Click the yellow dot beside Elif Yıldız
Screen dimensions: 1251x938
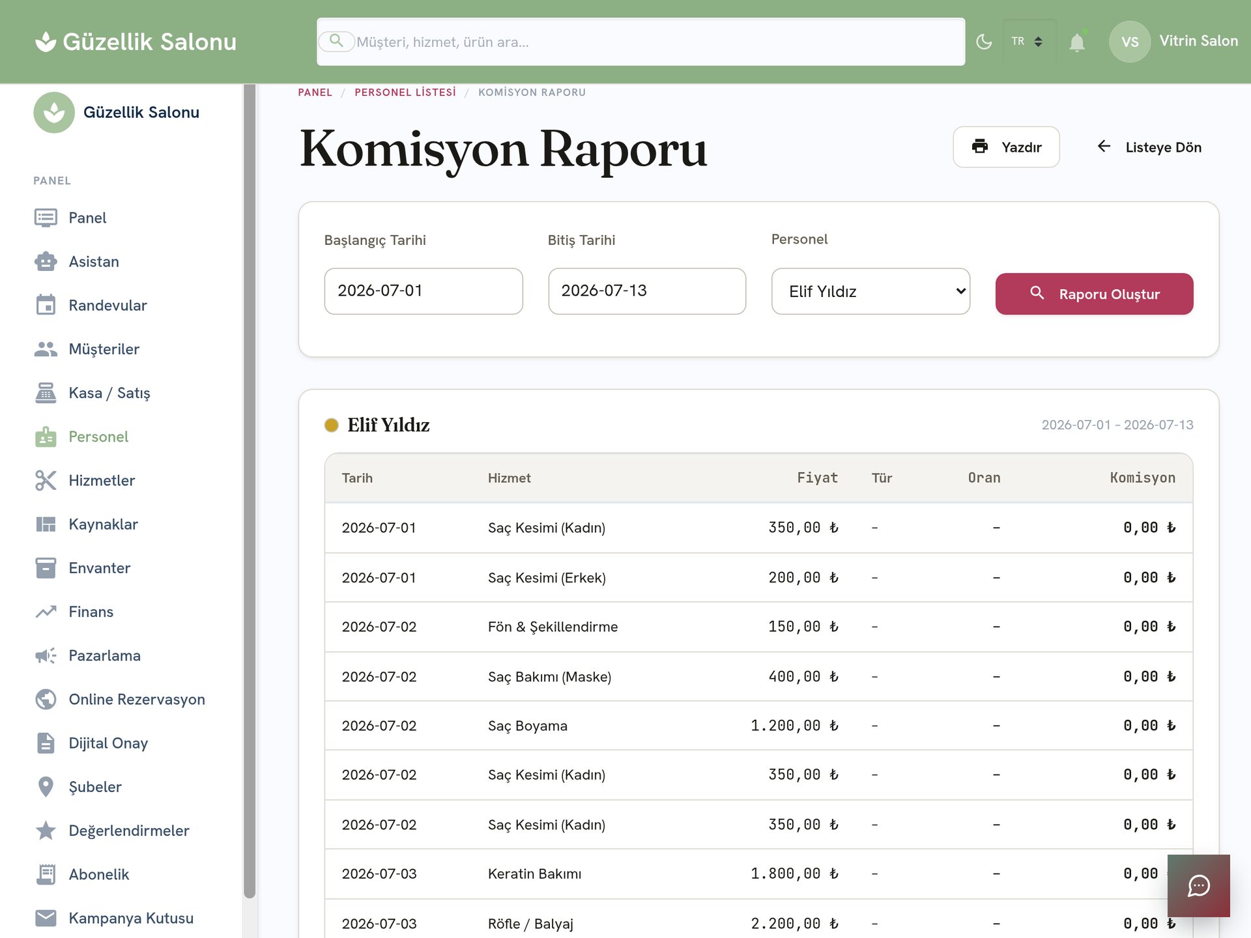click(331, 425)
